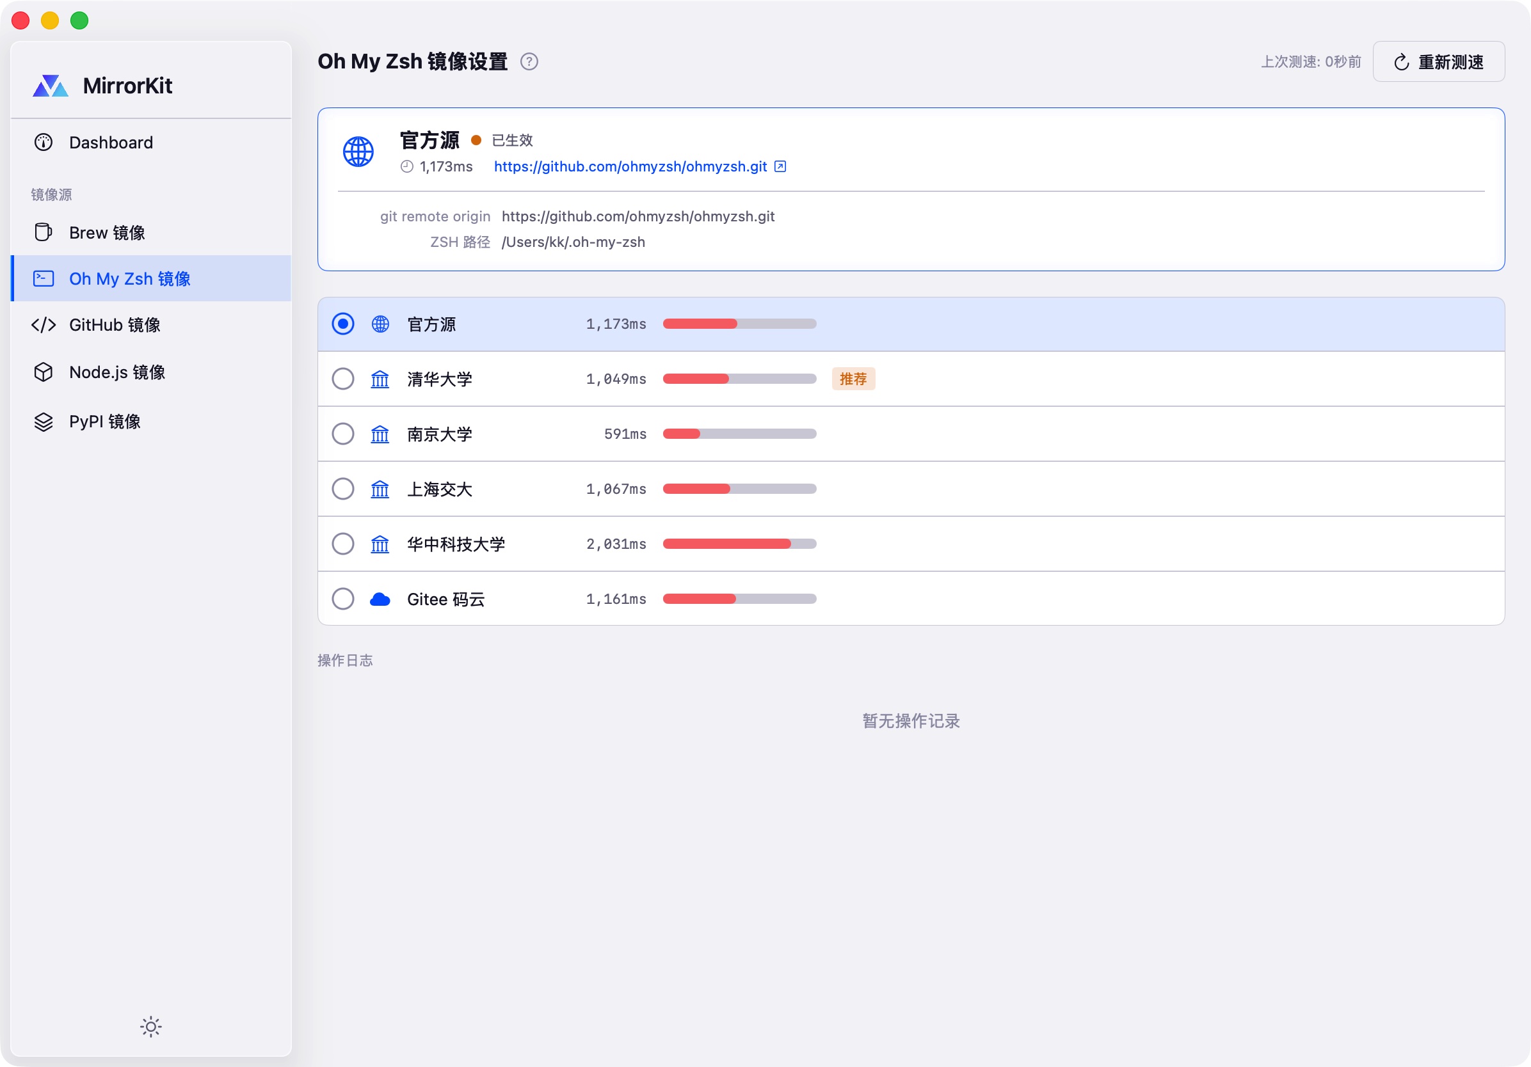
Task: Click the 南京大学 latency bar
Action: [x=739, y=434]
